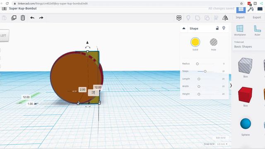Click the rotation arrow above the shape
Screen dimensions: 265x149
click(87, 47)
